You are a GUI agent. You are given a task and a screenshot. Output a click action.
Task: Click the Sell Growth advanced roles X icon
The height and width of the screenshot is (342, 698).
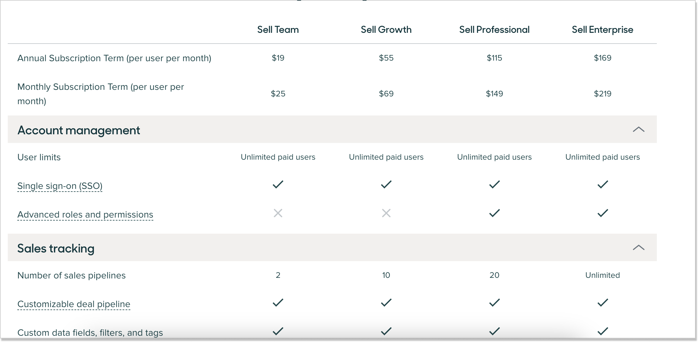click(x=386, y=213)
